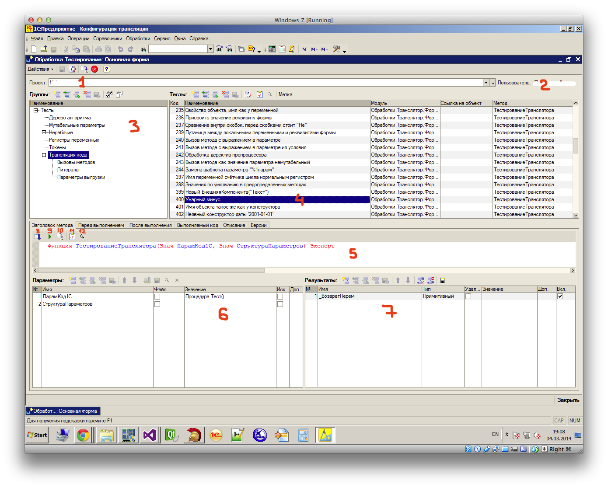Open the calculator icon in main toolbar

coord(272,49)
